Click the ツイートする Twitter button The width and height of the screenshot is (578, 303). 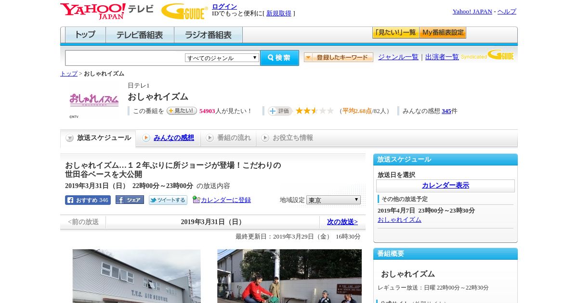[168, 200]
